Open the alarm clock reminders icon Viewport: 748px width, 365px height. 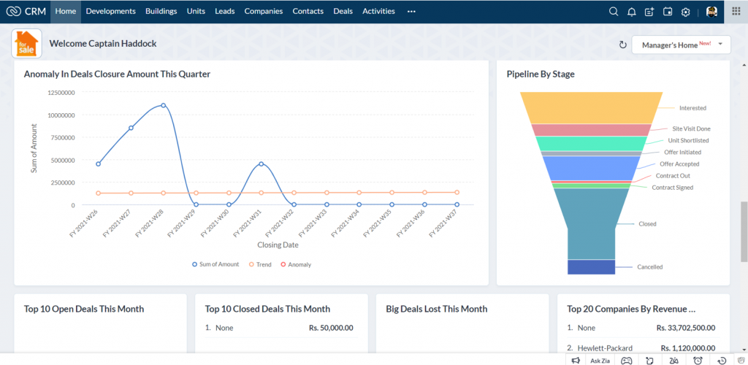[698, 360]
